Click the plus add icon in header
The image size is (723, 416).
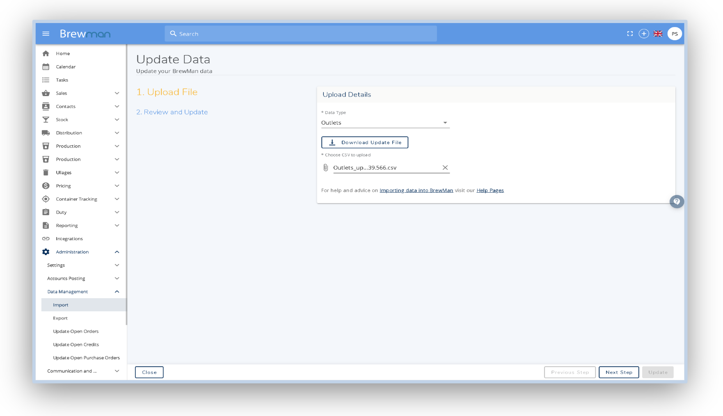point(644,34)
